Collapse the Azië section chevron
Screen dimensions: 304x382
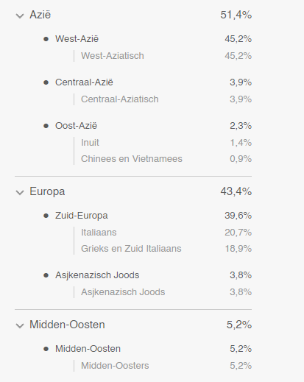click(20, 16)
